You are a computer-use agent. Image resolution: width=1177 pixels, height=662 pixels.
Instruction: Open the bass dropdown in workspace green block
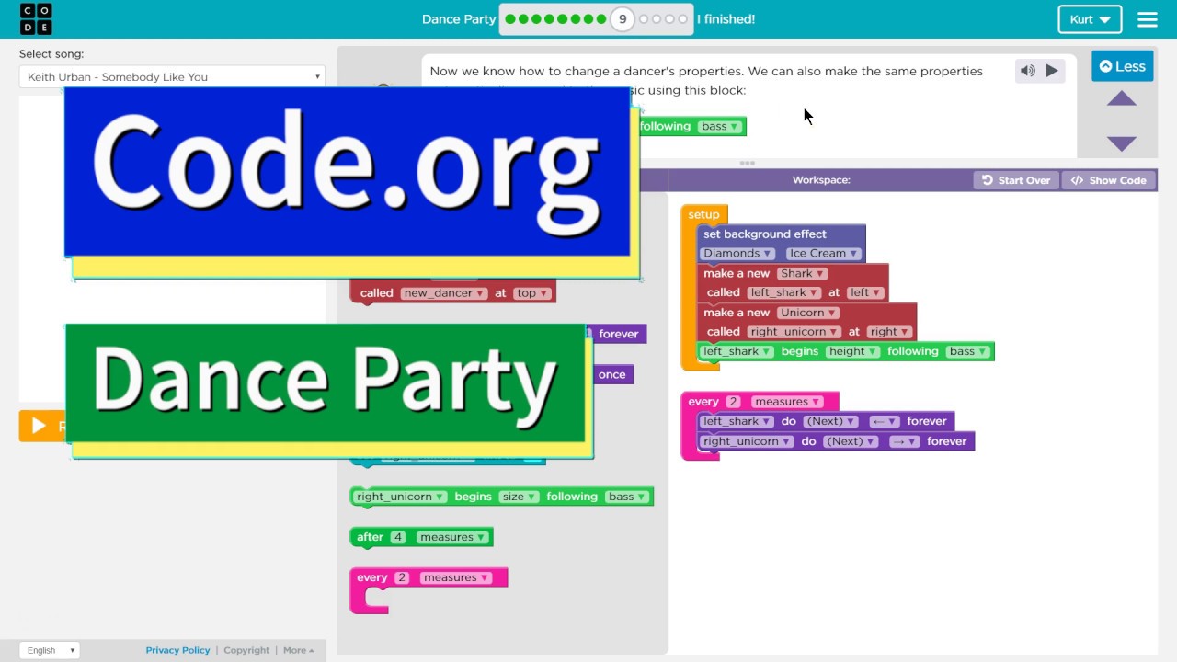(968, 351)
